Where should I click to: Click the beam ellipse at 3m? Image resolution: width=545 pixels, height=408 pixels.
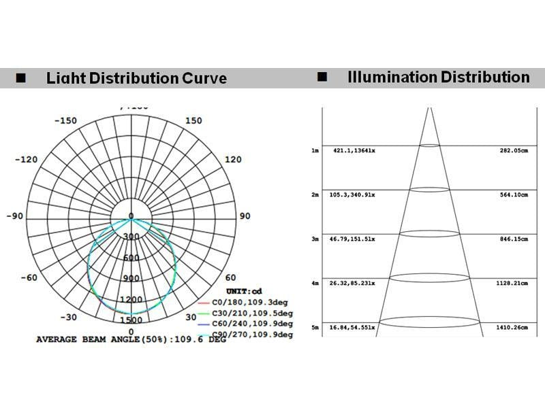pyautogui.click(x=430, y=233)
